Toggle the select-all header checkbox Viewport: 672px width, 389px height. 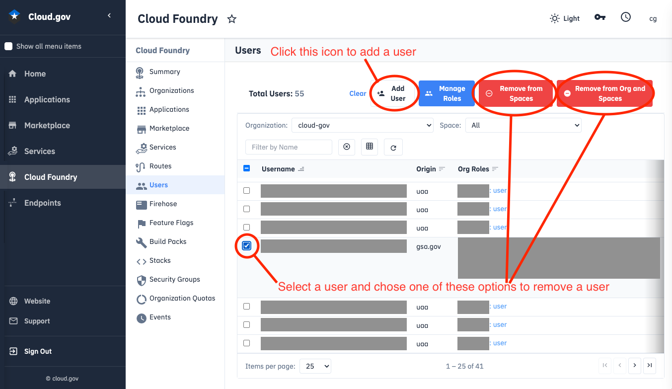(247, 168)
